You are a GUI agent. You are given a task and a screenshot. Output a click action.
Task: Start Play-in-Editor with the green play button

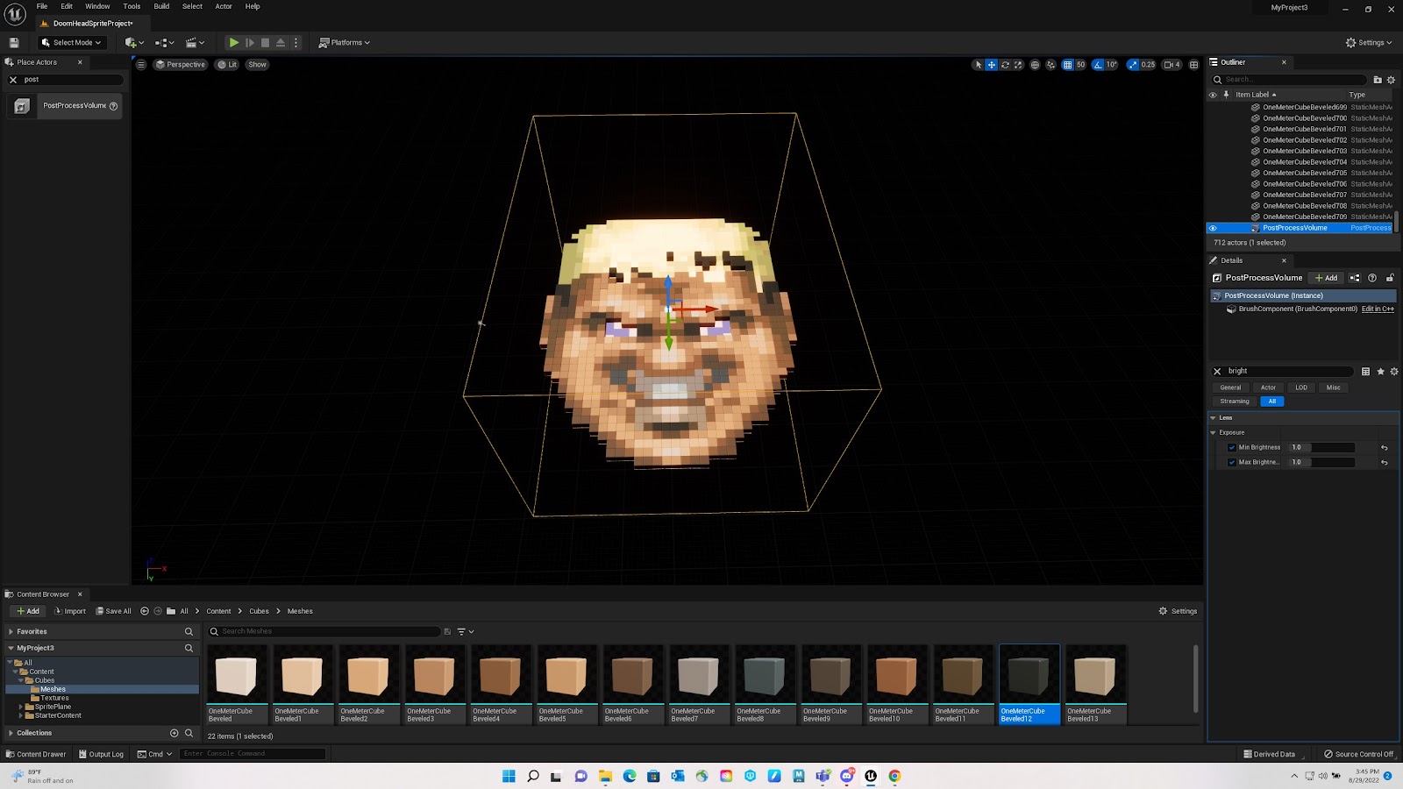pyautogui.click(x=233, y=42)
